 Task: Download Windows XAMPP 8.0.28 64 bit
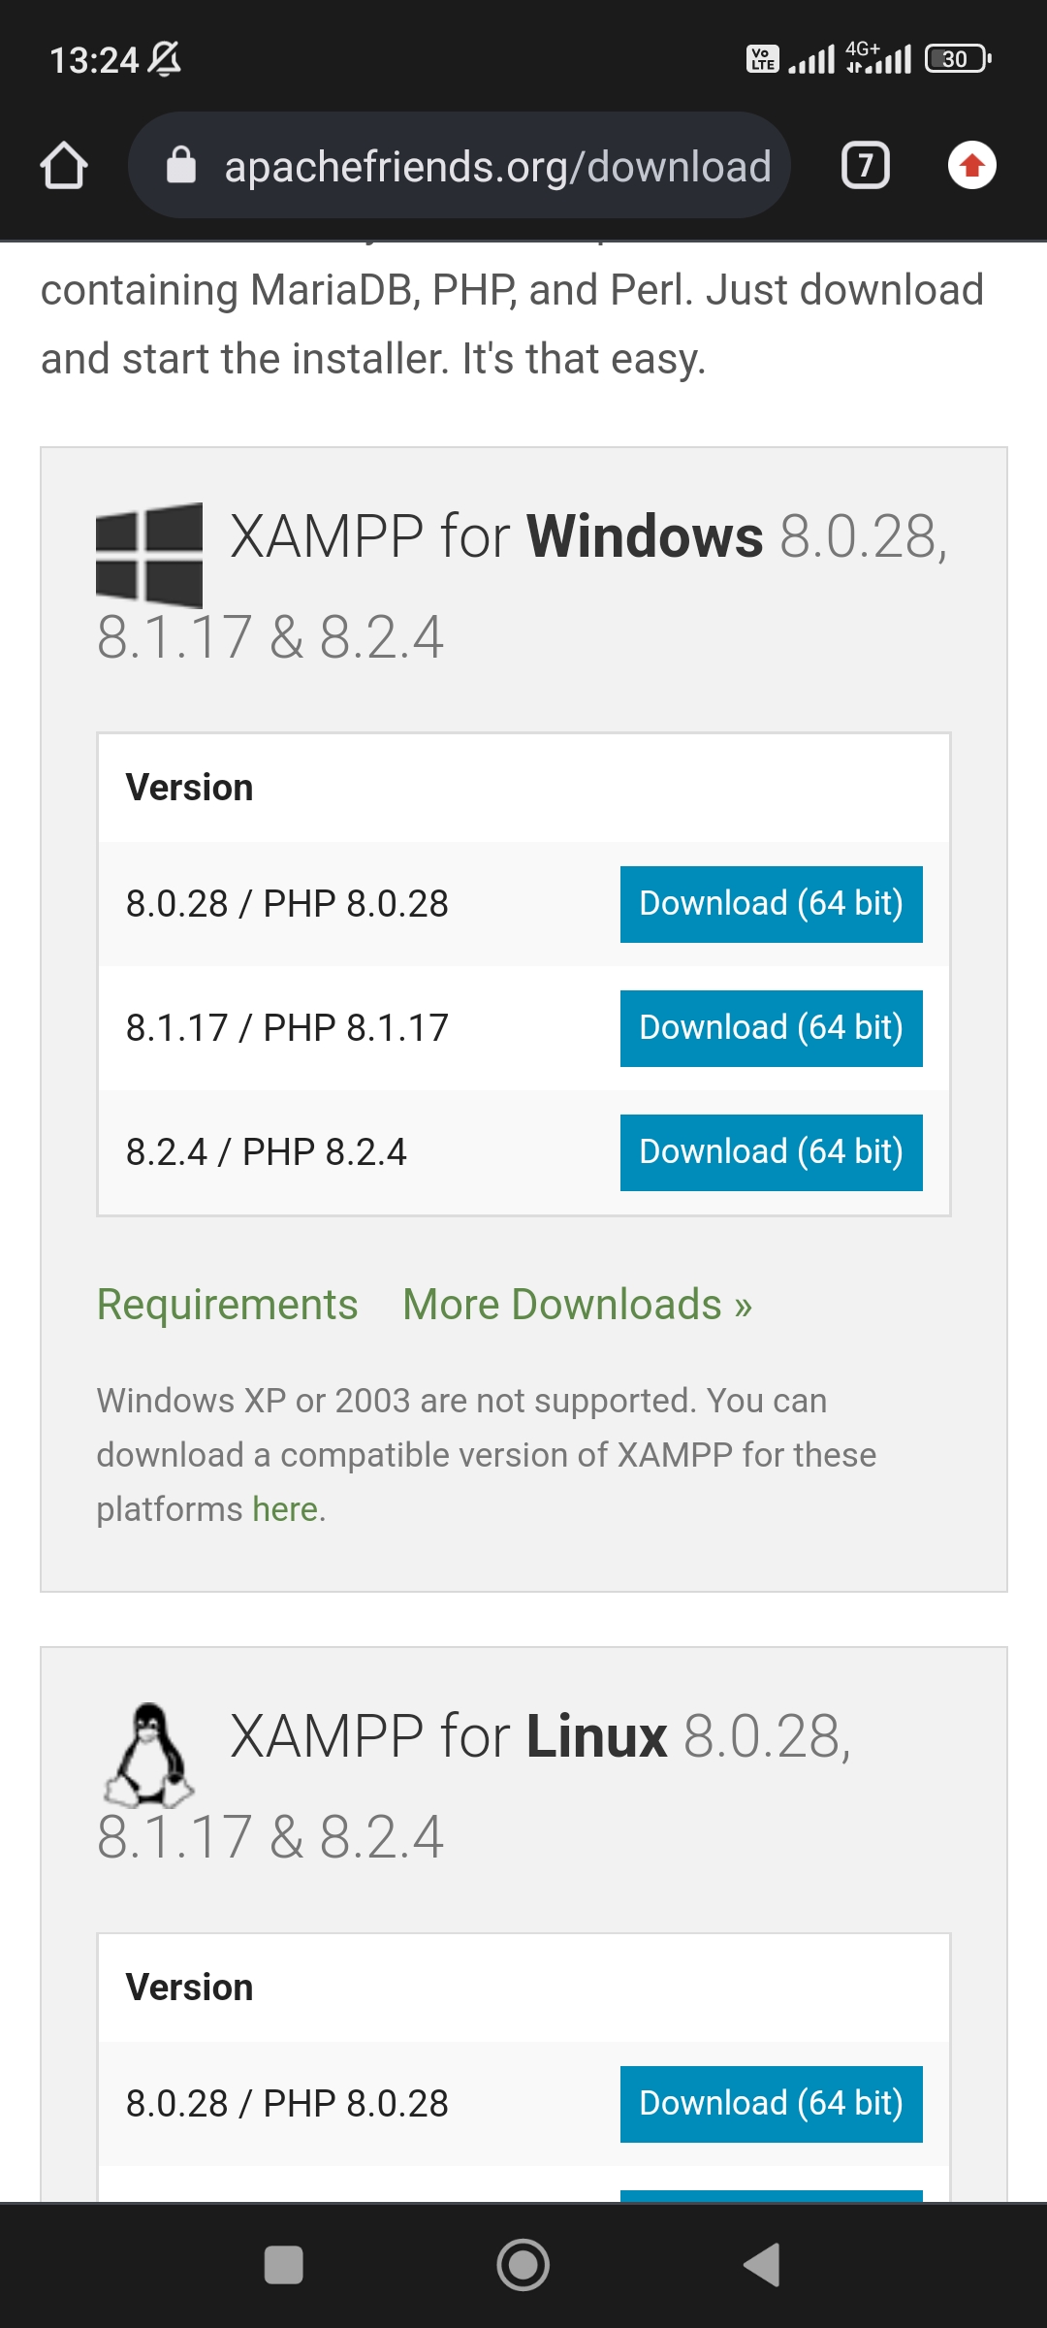pyautogui.click(x=772, y=904)
